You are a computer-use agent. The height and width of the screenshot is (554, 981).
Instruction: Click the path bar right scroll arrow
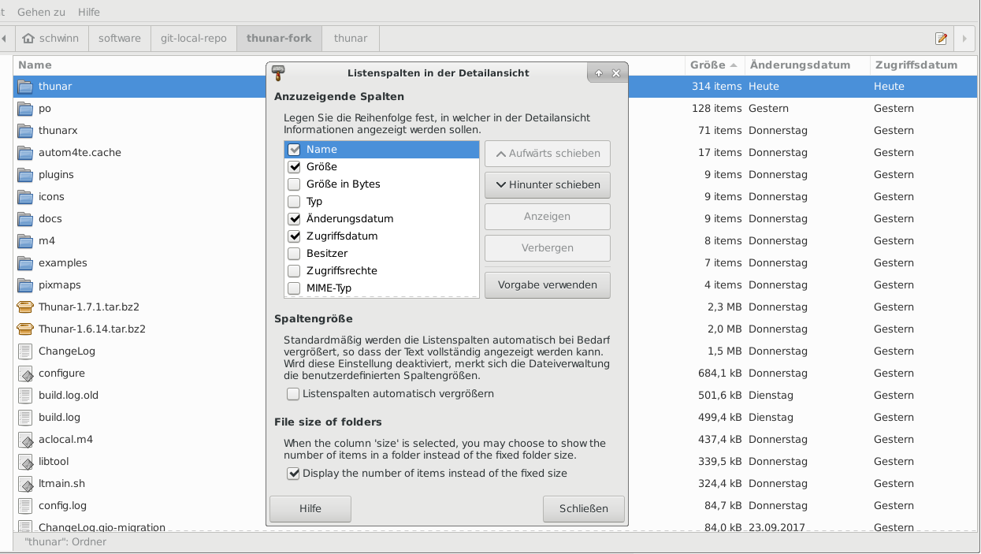964,39
